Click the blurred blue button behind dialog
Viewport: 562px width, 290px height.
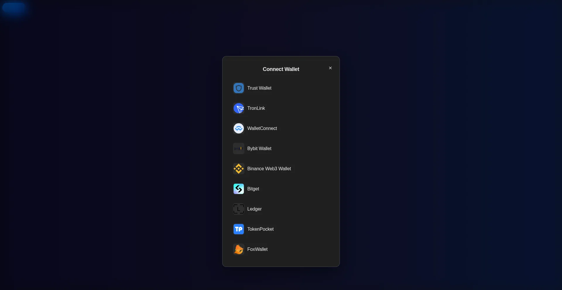click(x=14, y=8)
